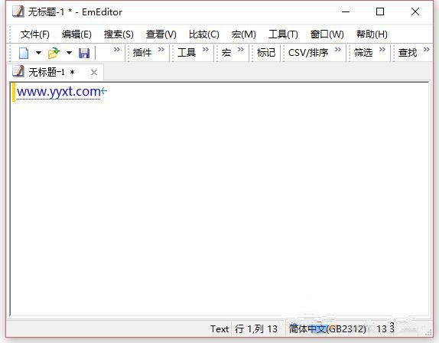
Task: Open the 搜索(S) menu
Action: 119,34
